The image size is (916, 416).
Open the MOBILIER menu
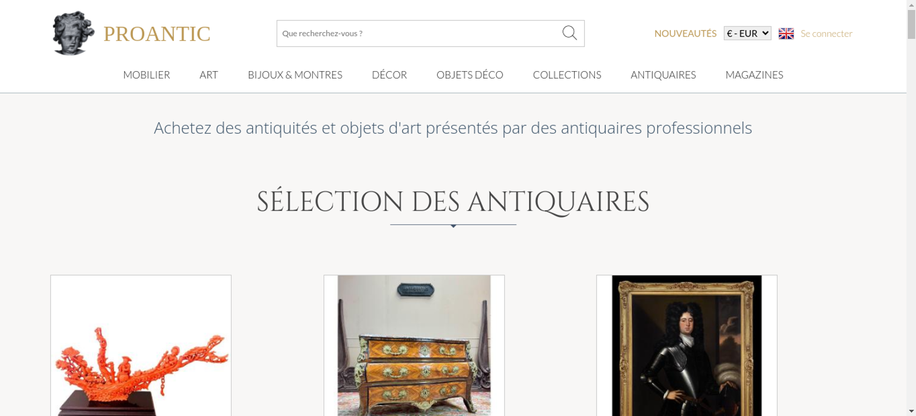pos(147,75)
